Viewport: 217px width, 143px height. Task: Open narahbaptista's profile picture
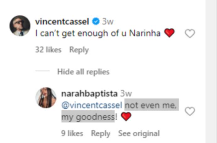pyautogui.click(x=46, y=97)
